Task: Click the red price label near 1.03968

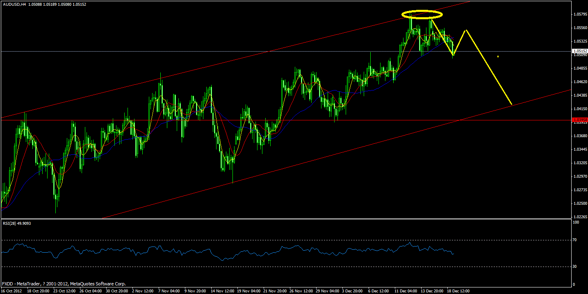Action: pos(579,120)
